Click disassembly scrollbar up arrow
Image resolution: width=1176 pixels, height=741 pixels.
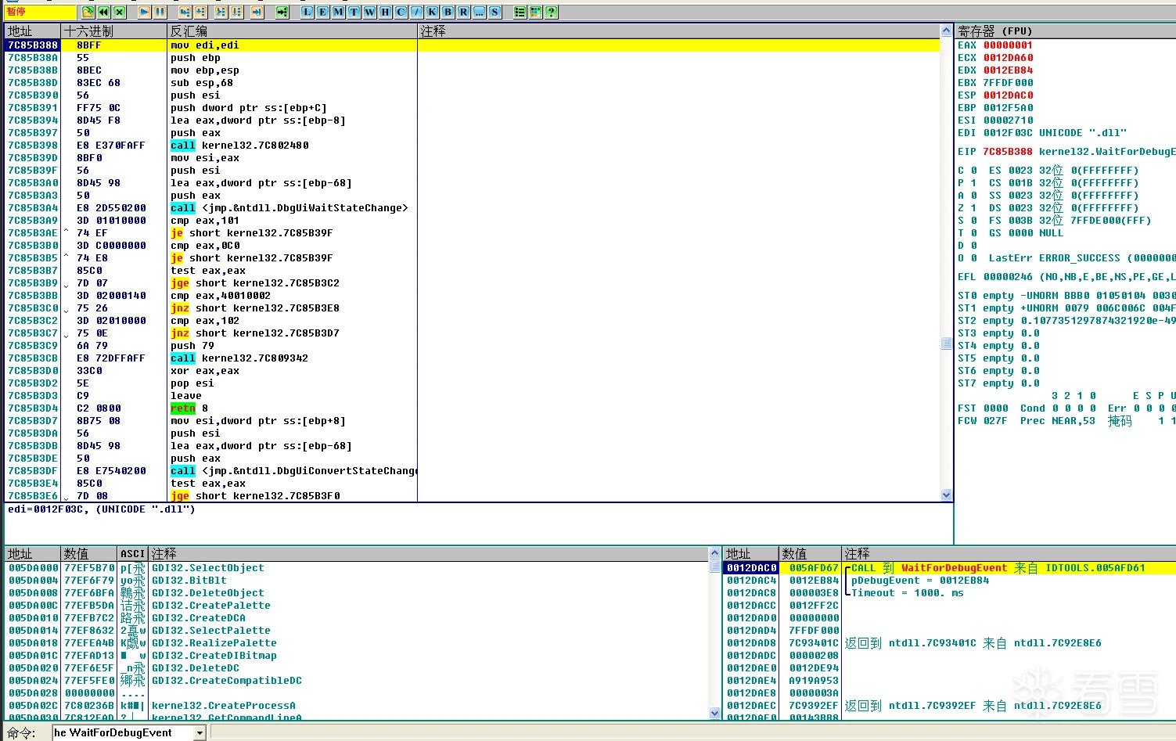pos(947,31)
